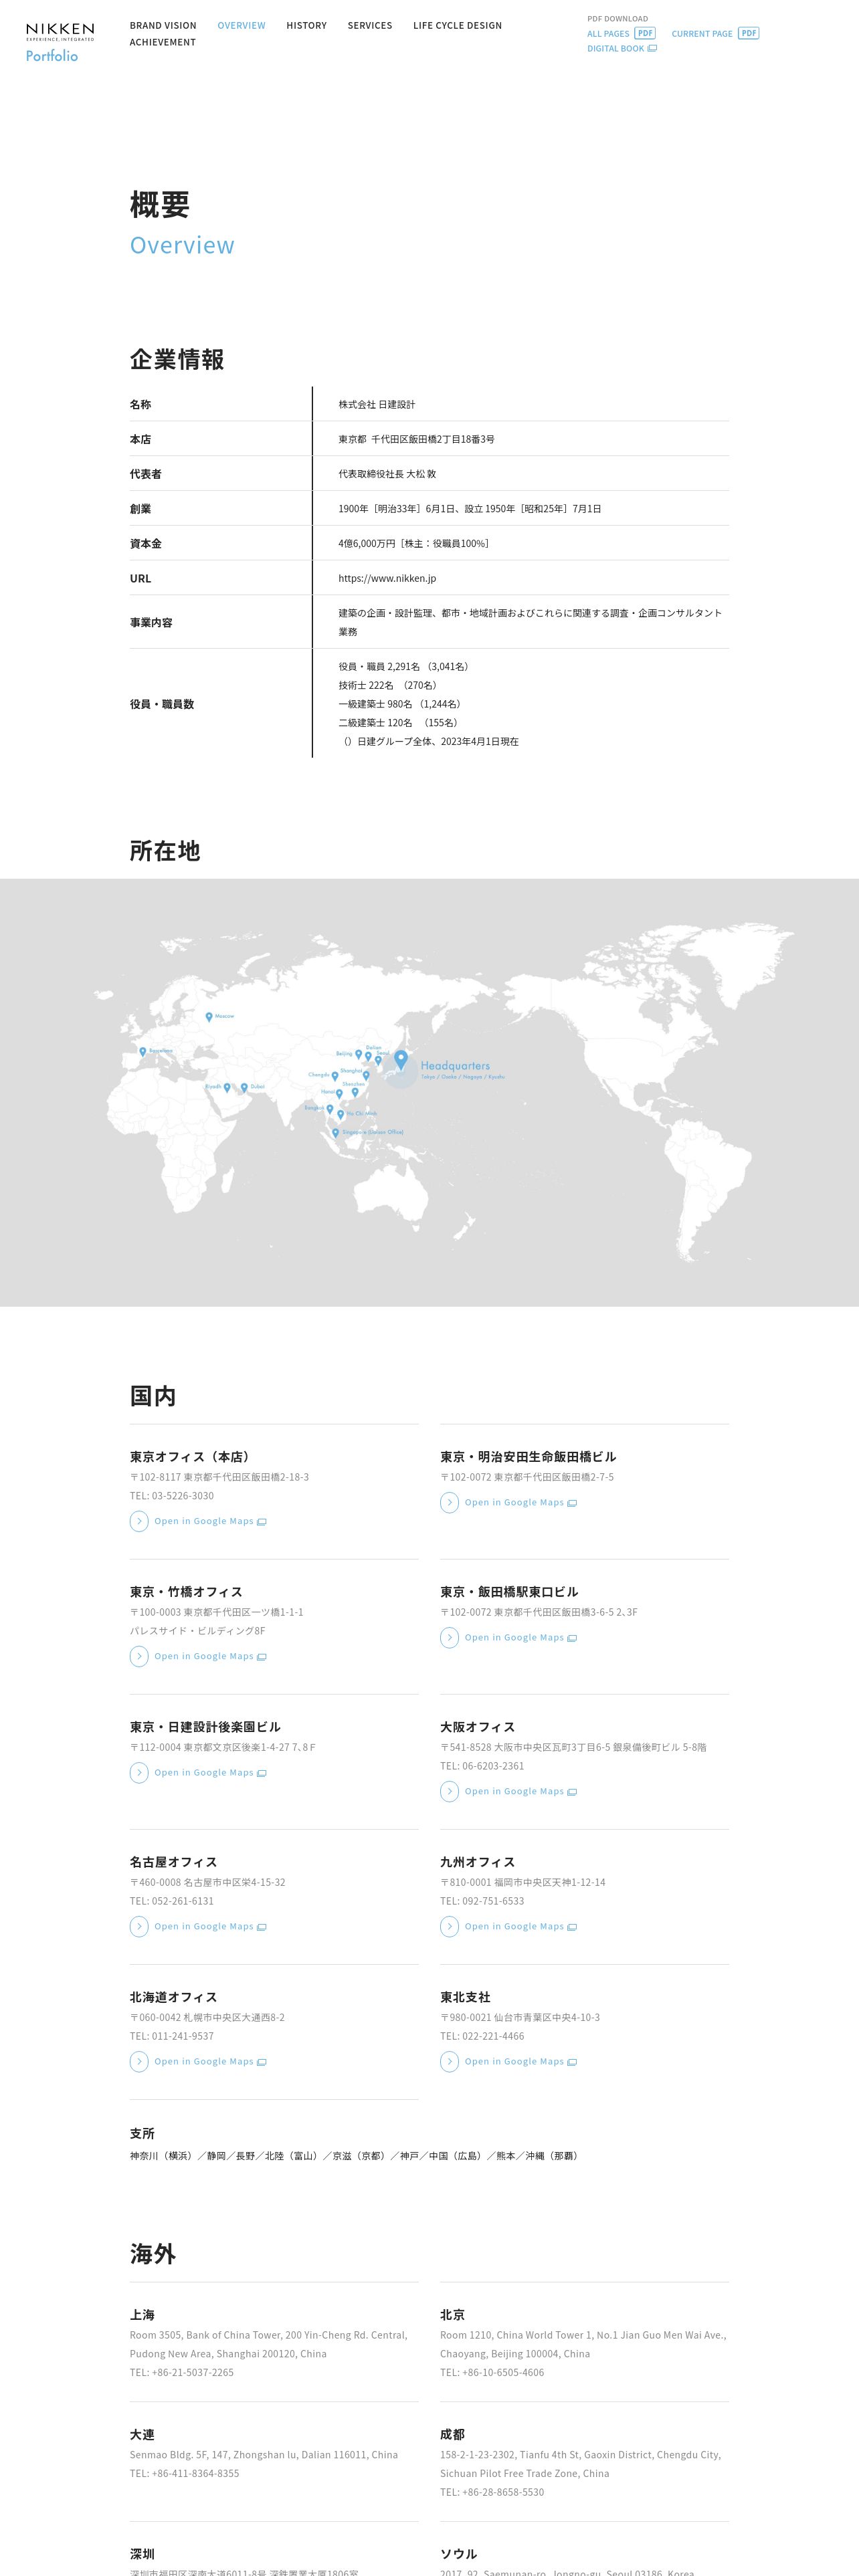Click the Dubai map pin
The image size is (859, 2576).
244,1087
